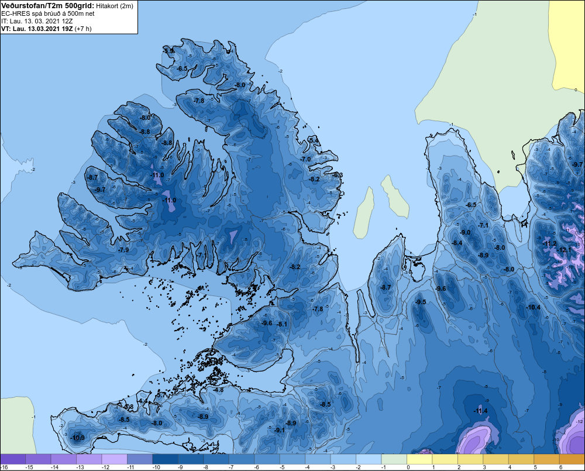Click the '-5.9' temperature label
This screenshot has height=471, width=585.
click(x=168, y=51)
